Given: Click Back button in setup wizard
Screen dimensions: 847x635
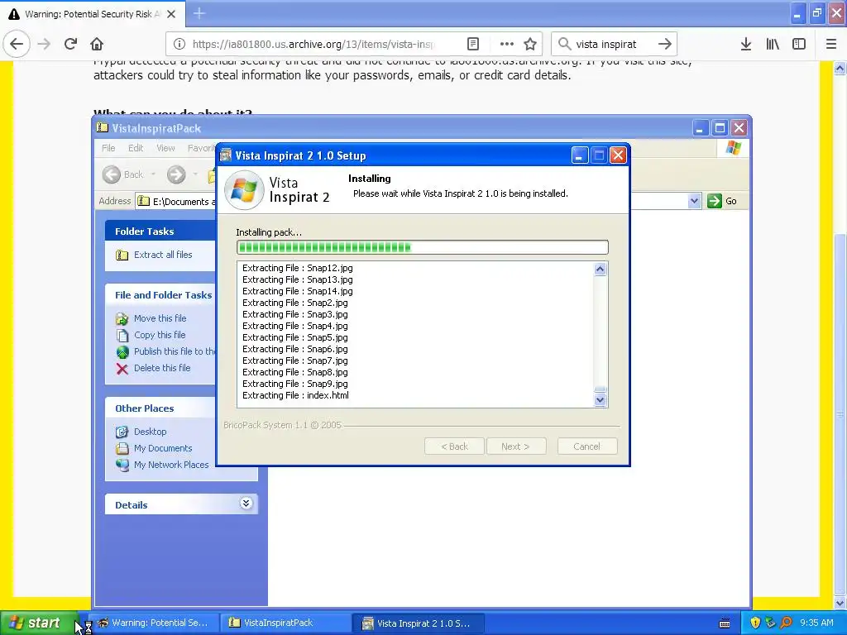Looking at the screenshot, I should 454,446.
